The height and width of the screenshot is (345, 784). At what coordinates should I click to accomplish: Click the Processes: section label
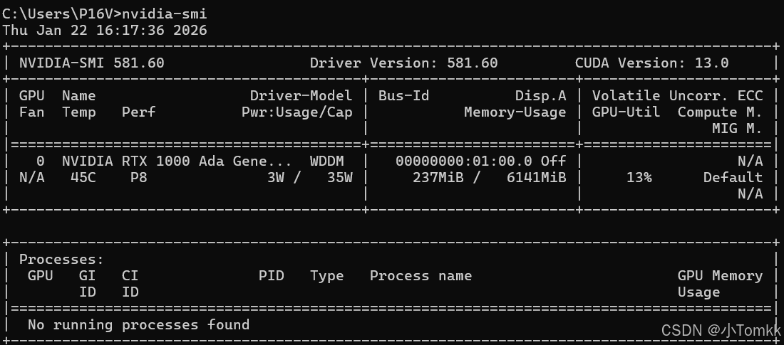[61, 259]
